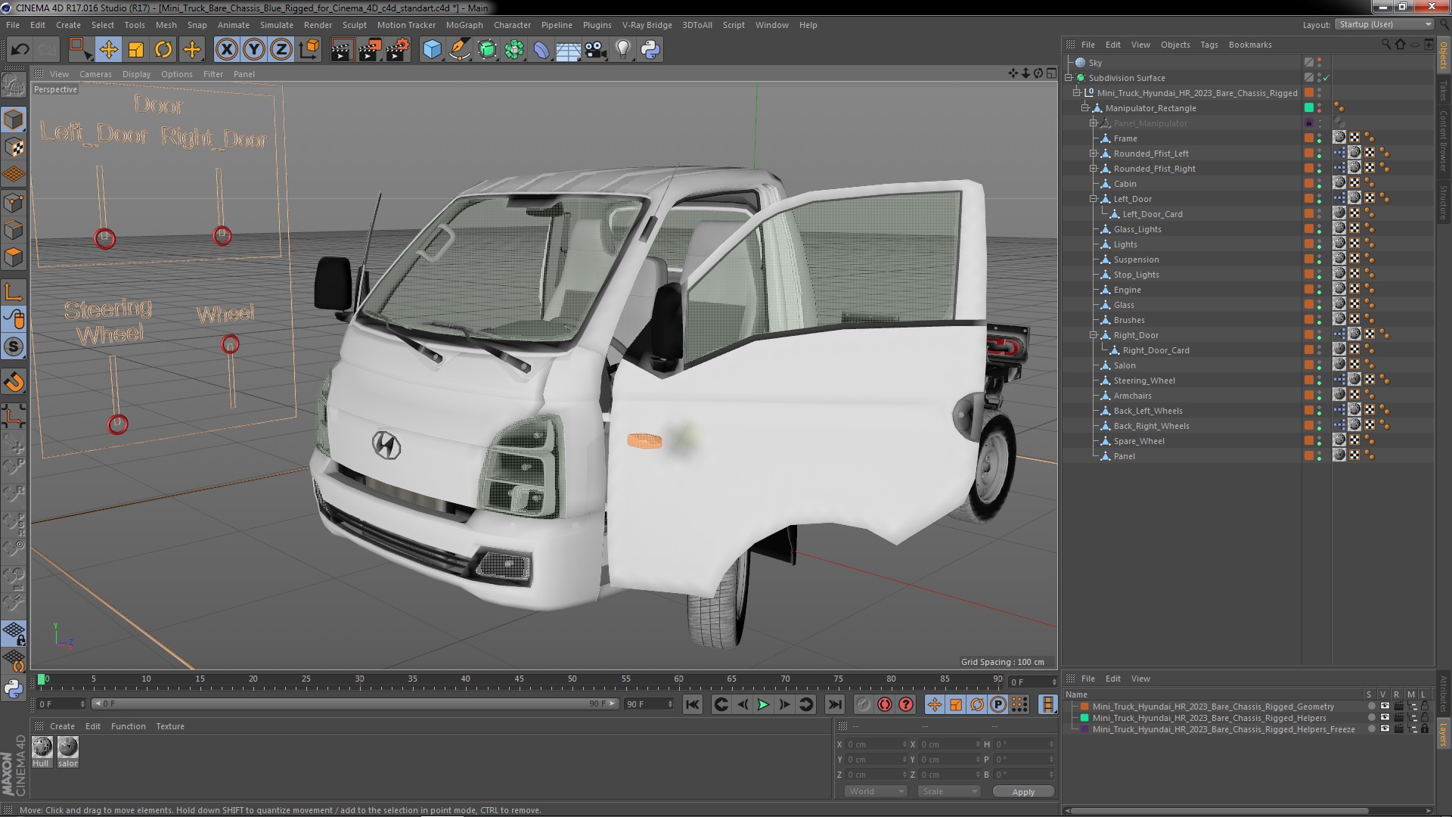Image resolution: width=1452 pixels, height=817 pixels.
Task: Click the Axis L-shaped tool icon
Action: 14,291
